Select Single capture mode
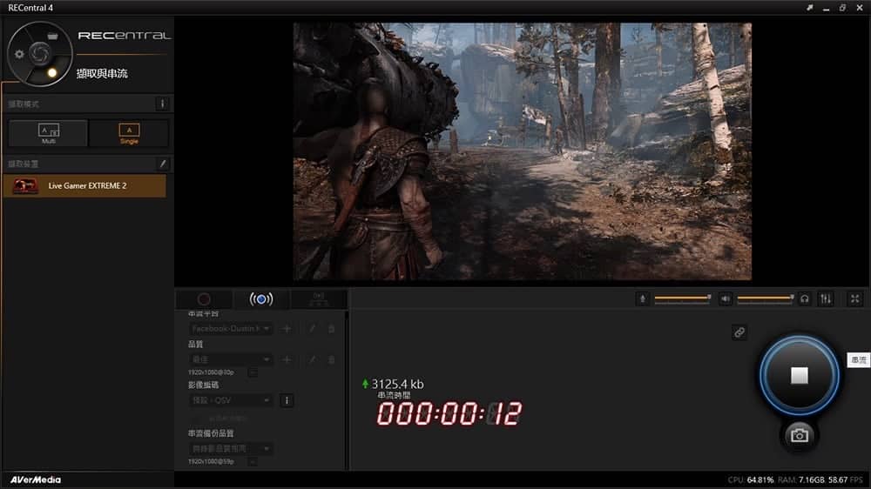The image size is (871, 489). (x=129, y=133)
